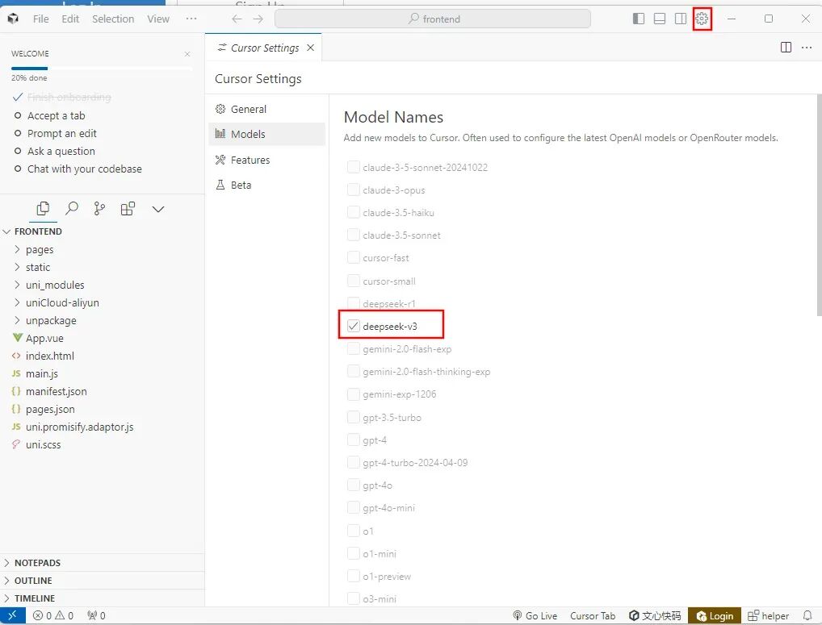Click the remote window status icon
Screen dimensions: 822x625
click(x=13, y=615)
